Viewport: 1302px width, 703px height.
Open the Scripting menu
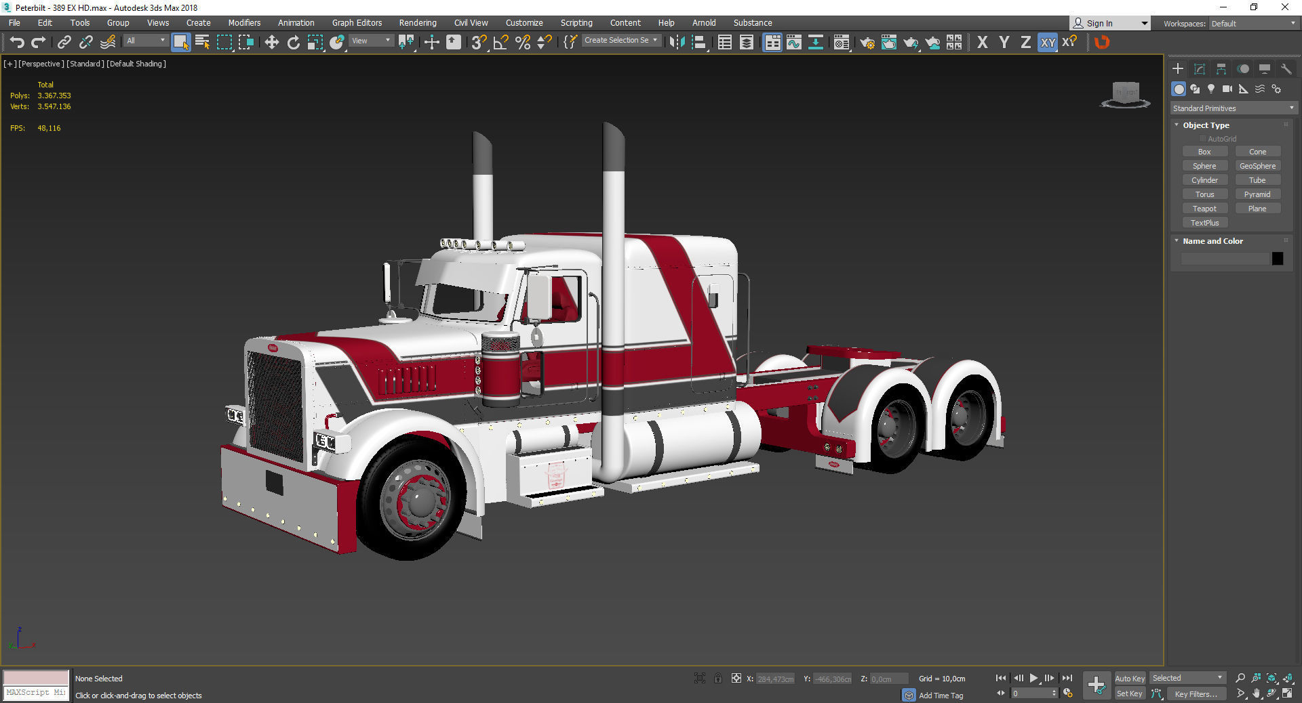pos(576,23)
